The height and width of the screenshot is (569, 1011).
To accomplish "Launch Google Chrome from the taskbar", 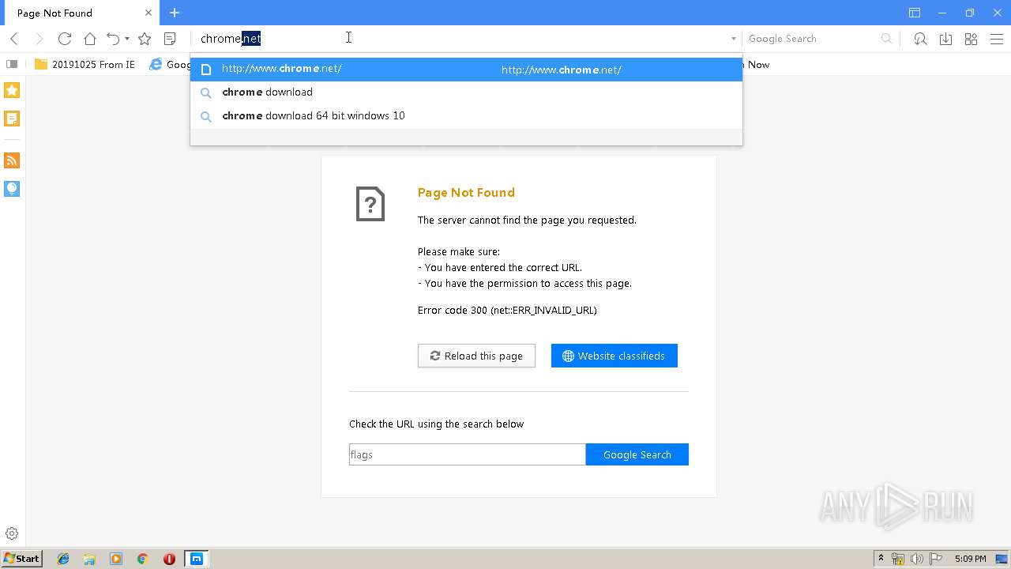I will 142,559.
